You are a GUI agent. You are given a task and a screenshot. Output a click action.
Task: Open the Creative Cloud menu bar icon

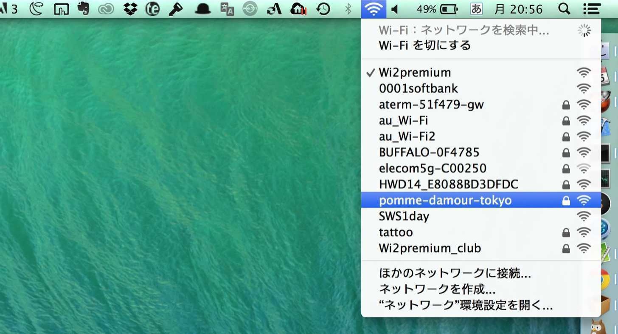click(x=106, y=9)
